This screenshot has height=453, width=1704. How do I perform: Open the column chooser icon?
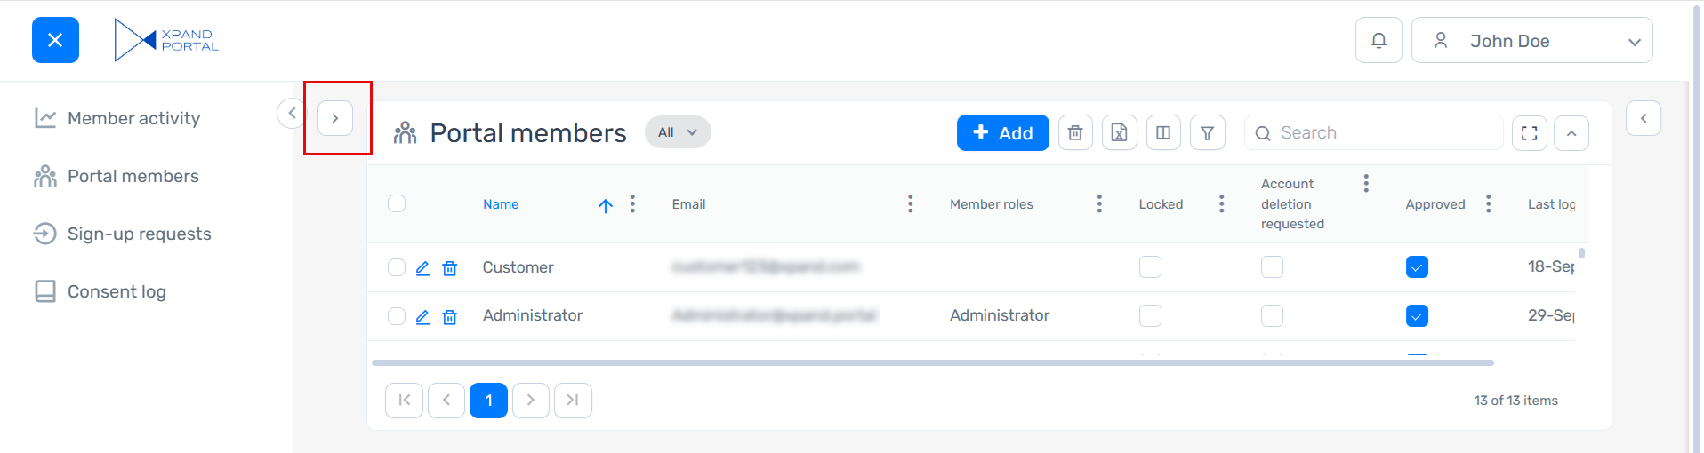[x=1163, y=133]
